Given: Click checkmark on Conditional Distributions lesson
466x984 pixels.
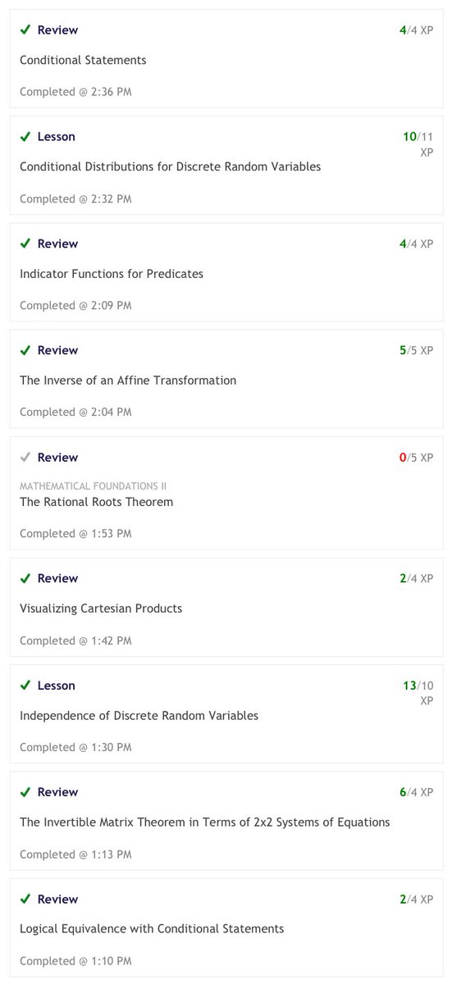Looking at the screenshot, I should [x=25, y=136].
